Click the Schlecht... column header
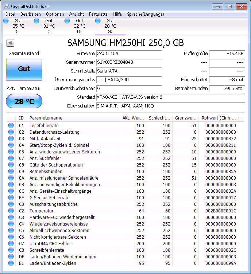The height and width of the screenshot is (274, 251). pos(159,118)
